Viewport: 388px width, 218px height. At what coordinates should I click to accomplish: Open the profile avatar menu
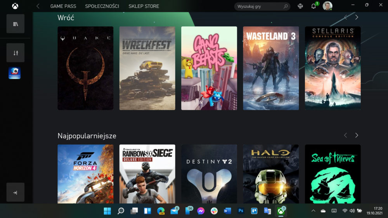coord(327,6)
